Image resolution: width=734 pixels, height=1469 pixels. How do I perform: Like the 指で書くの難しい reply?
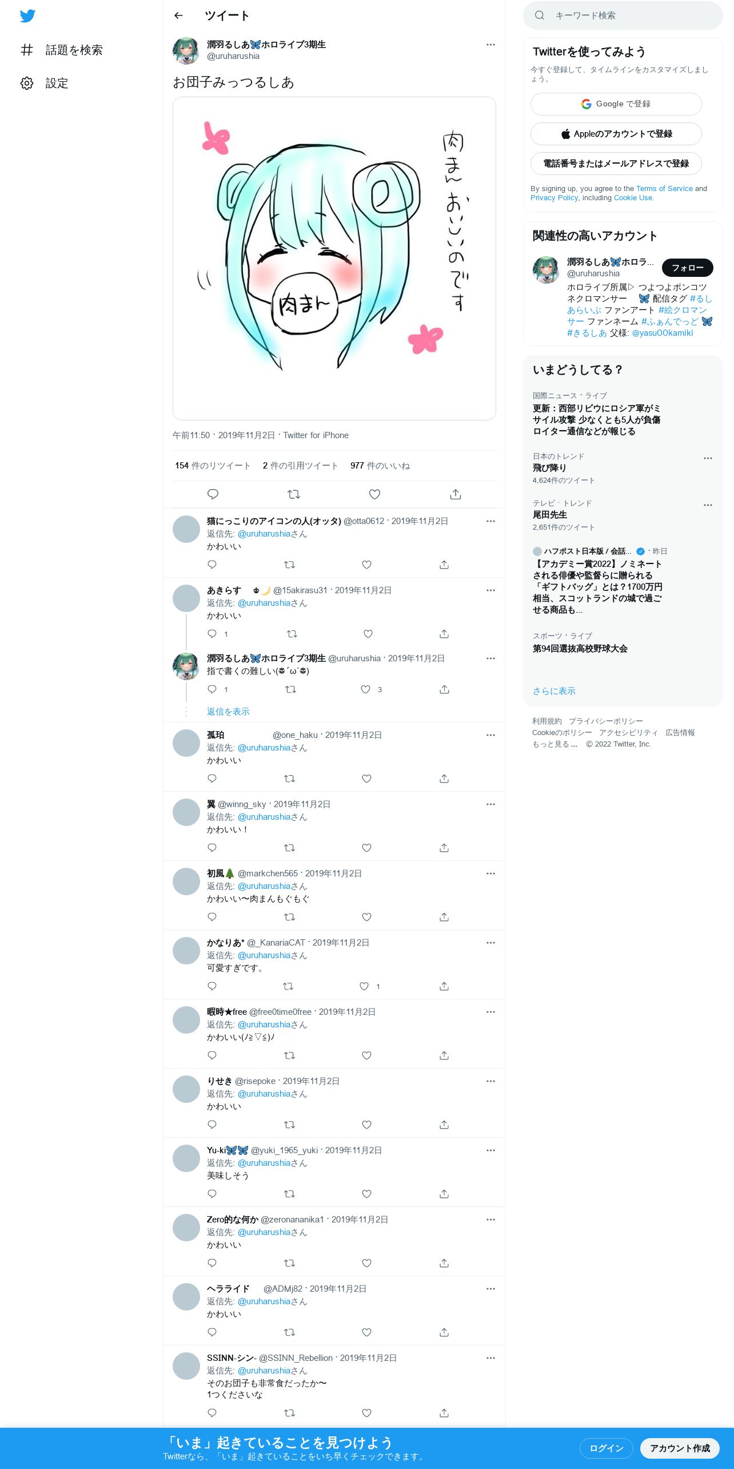(x=366, y=689)
